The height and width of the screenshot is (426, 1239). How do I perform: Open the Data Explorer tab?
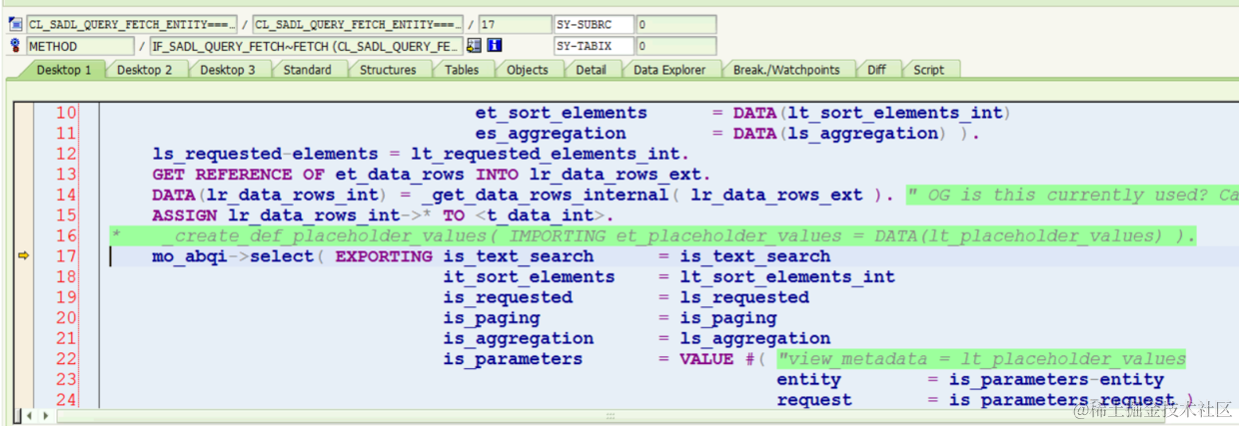pyautogui.click(x=669, y=70)
